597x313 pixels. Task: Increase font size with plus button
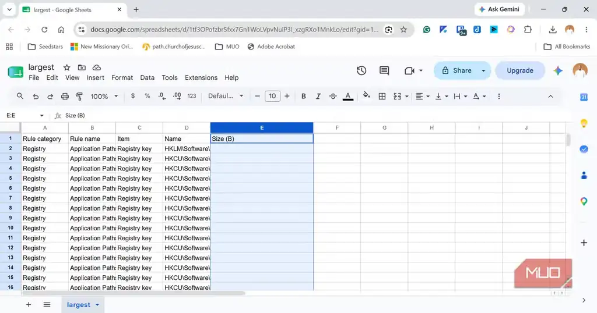pos(287,97)
